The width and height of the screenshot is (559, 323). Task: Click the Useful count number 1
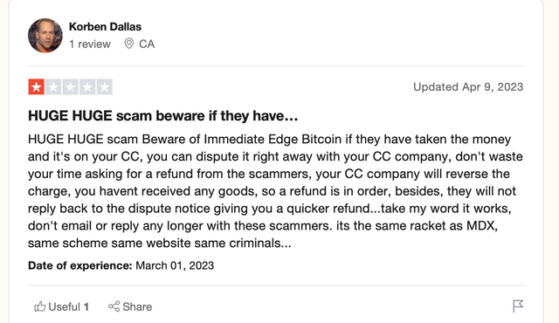click(x=86, y=307)
